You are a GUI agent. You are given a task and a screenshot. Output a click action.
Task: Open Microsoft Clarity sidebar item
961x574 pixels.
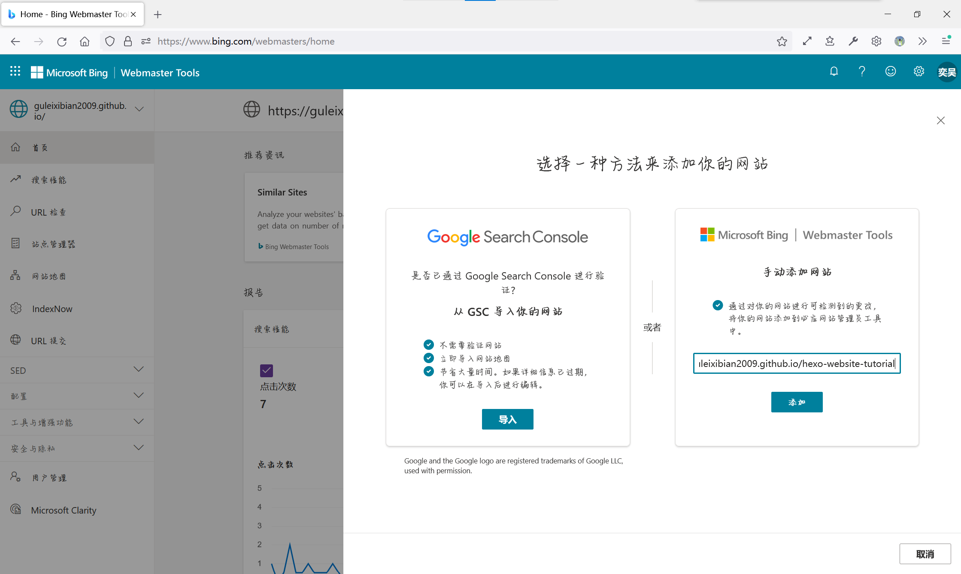64,510
